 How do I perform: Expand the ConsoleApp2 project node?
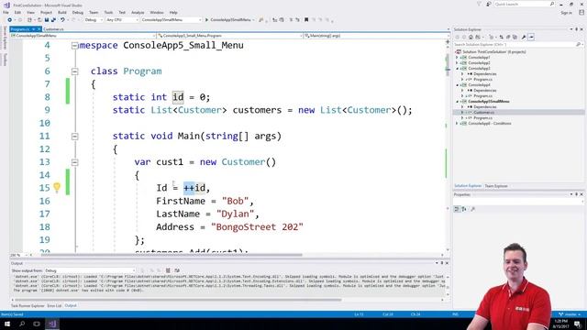click(x=457, y=63)
